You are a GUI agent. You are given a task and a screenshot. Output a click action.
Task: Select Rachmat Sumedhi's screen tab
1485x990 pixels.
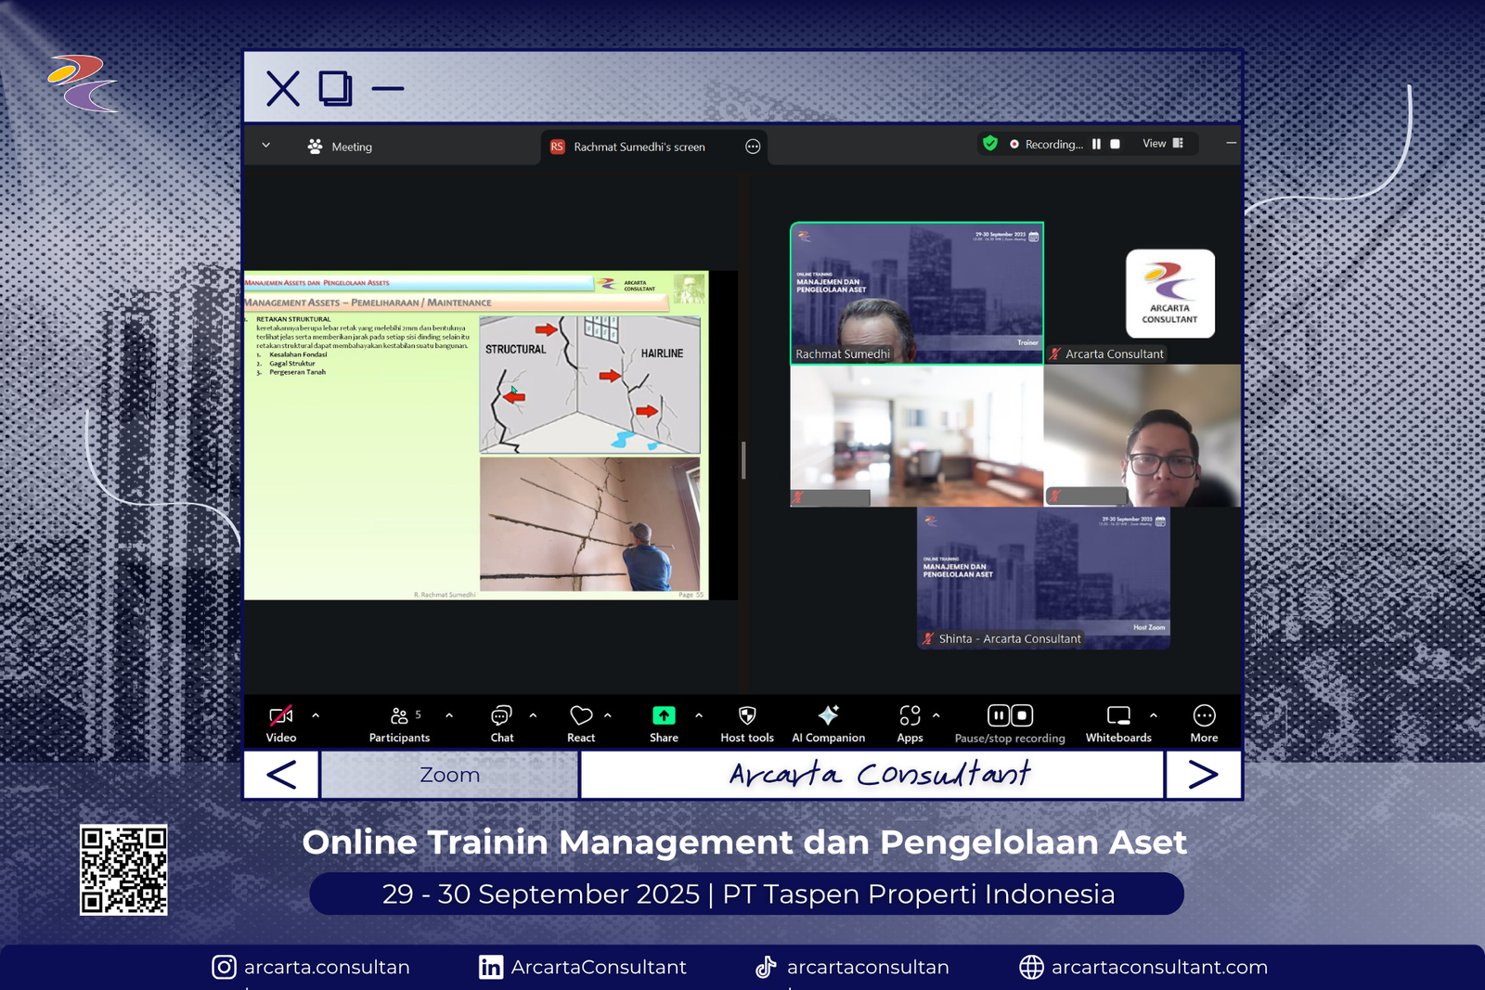pyautogui.click(x=639, y=147)
